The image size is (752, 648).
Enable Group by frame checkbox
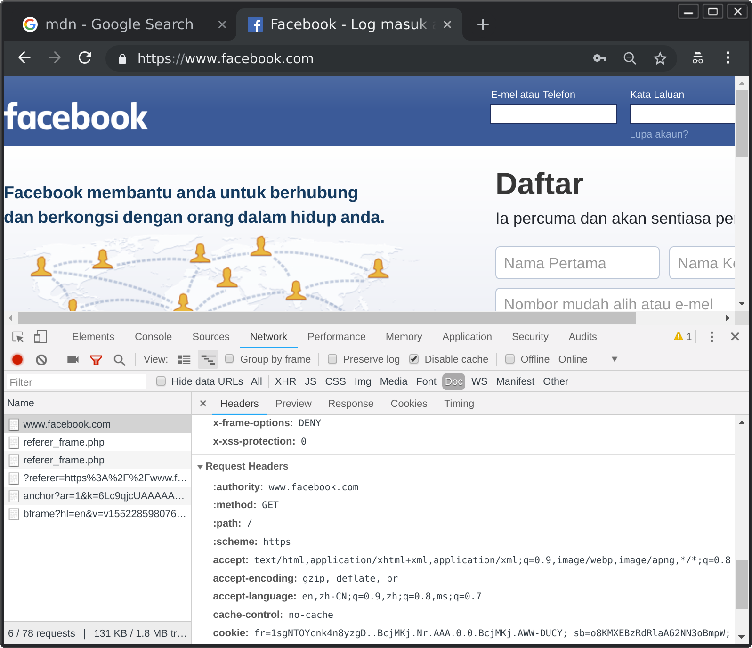[x=229, y=359]
